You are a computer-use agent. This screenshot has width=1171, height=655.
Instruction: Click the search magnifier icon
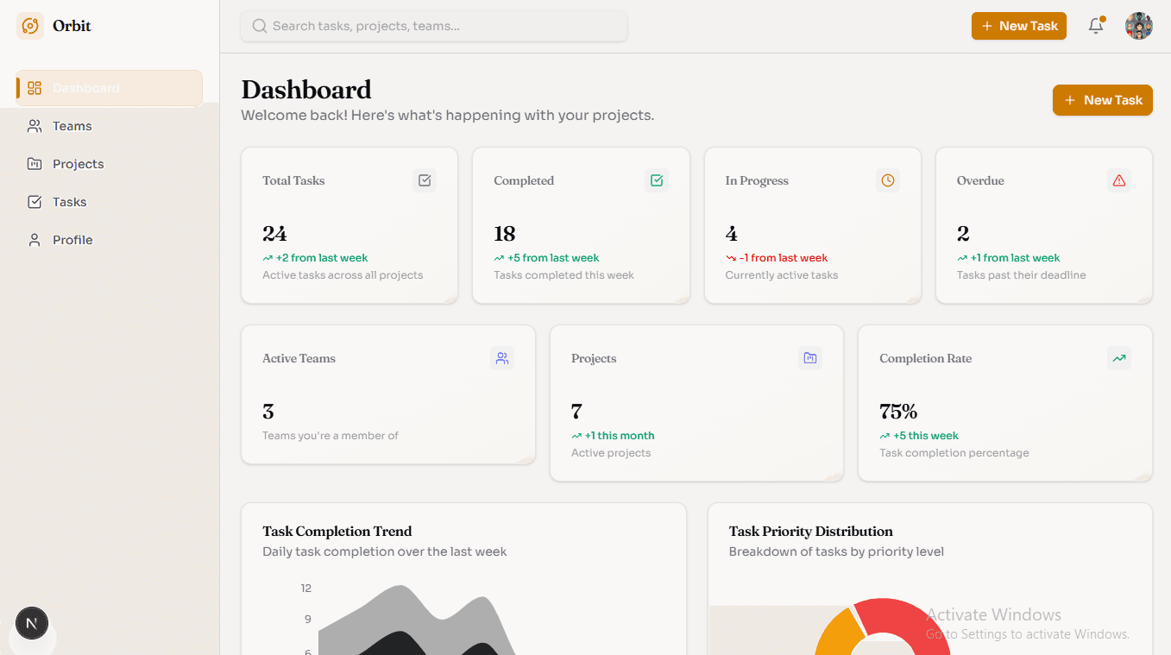click(x=259, y=26)
